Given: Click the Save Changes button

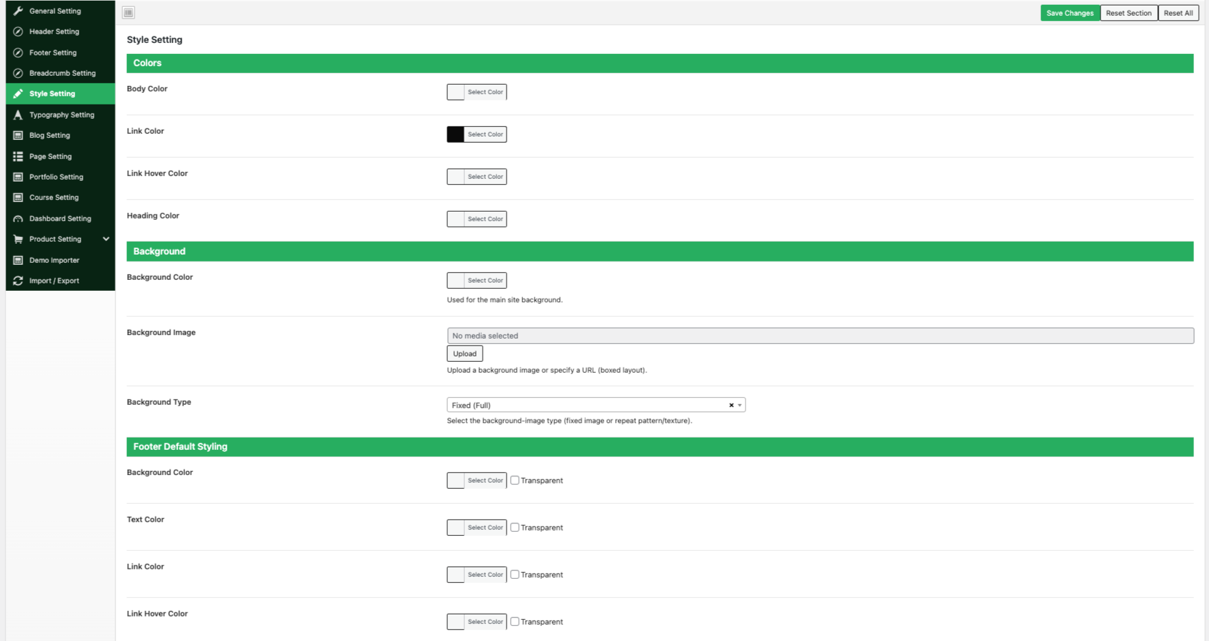Looking at the screenshot, I should click(x=1070, y=13).
